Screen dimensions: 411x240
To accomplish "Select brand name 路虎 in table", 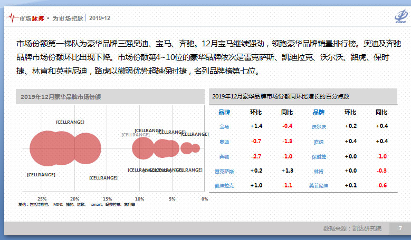I will pos(319,142).
